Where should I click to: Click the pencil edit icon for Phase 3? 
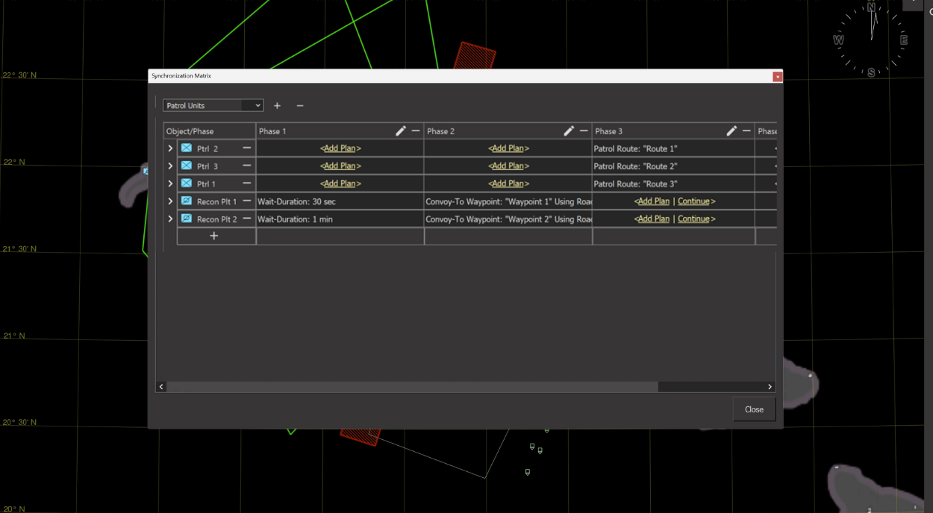point(731,131)
